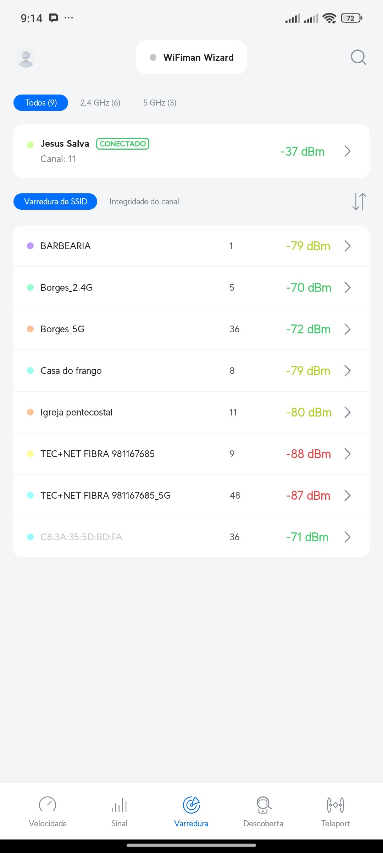This screenshot has width=383, height=853.
Task: Expand Borges_5G network chevron
Action: pyautogui.click(x=347, y=329)
